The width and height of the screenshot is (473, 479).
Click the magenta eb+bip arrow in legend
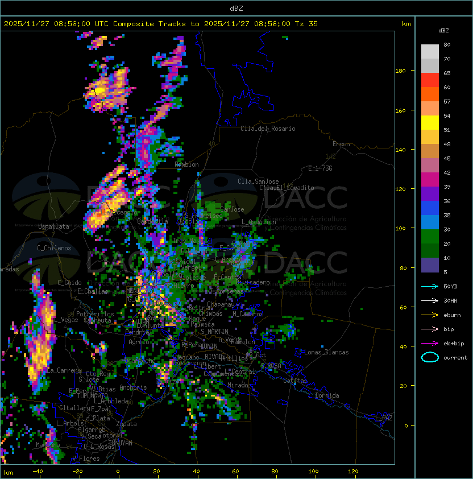(x=430, y=344)
